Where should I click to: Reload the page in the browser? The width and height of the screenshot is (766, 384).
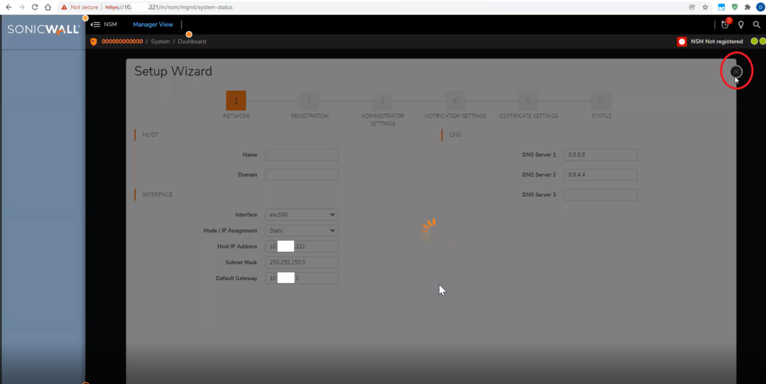(34, 7)
